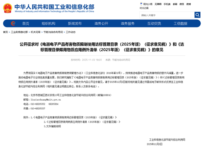Focus the keyword search input field
Image resolution: width=204 pixels, height=146 pixels.
(x=167, y=15)
